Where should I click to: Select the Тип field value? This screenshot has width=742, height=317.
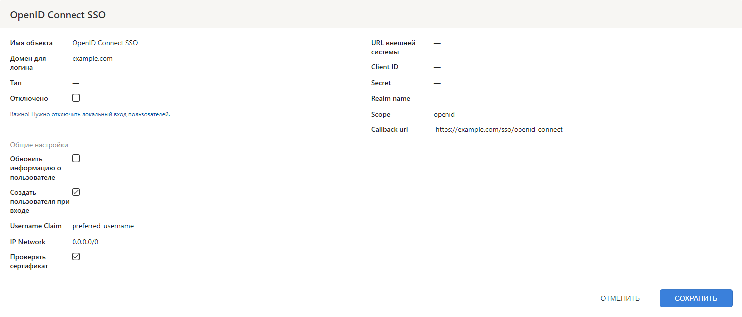tap(76, 83)
